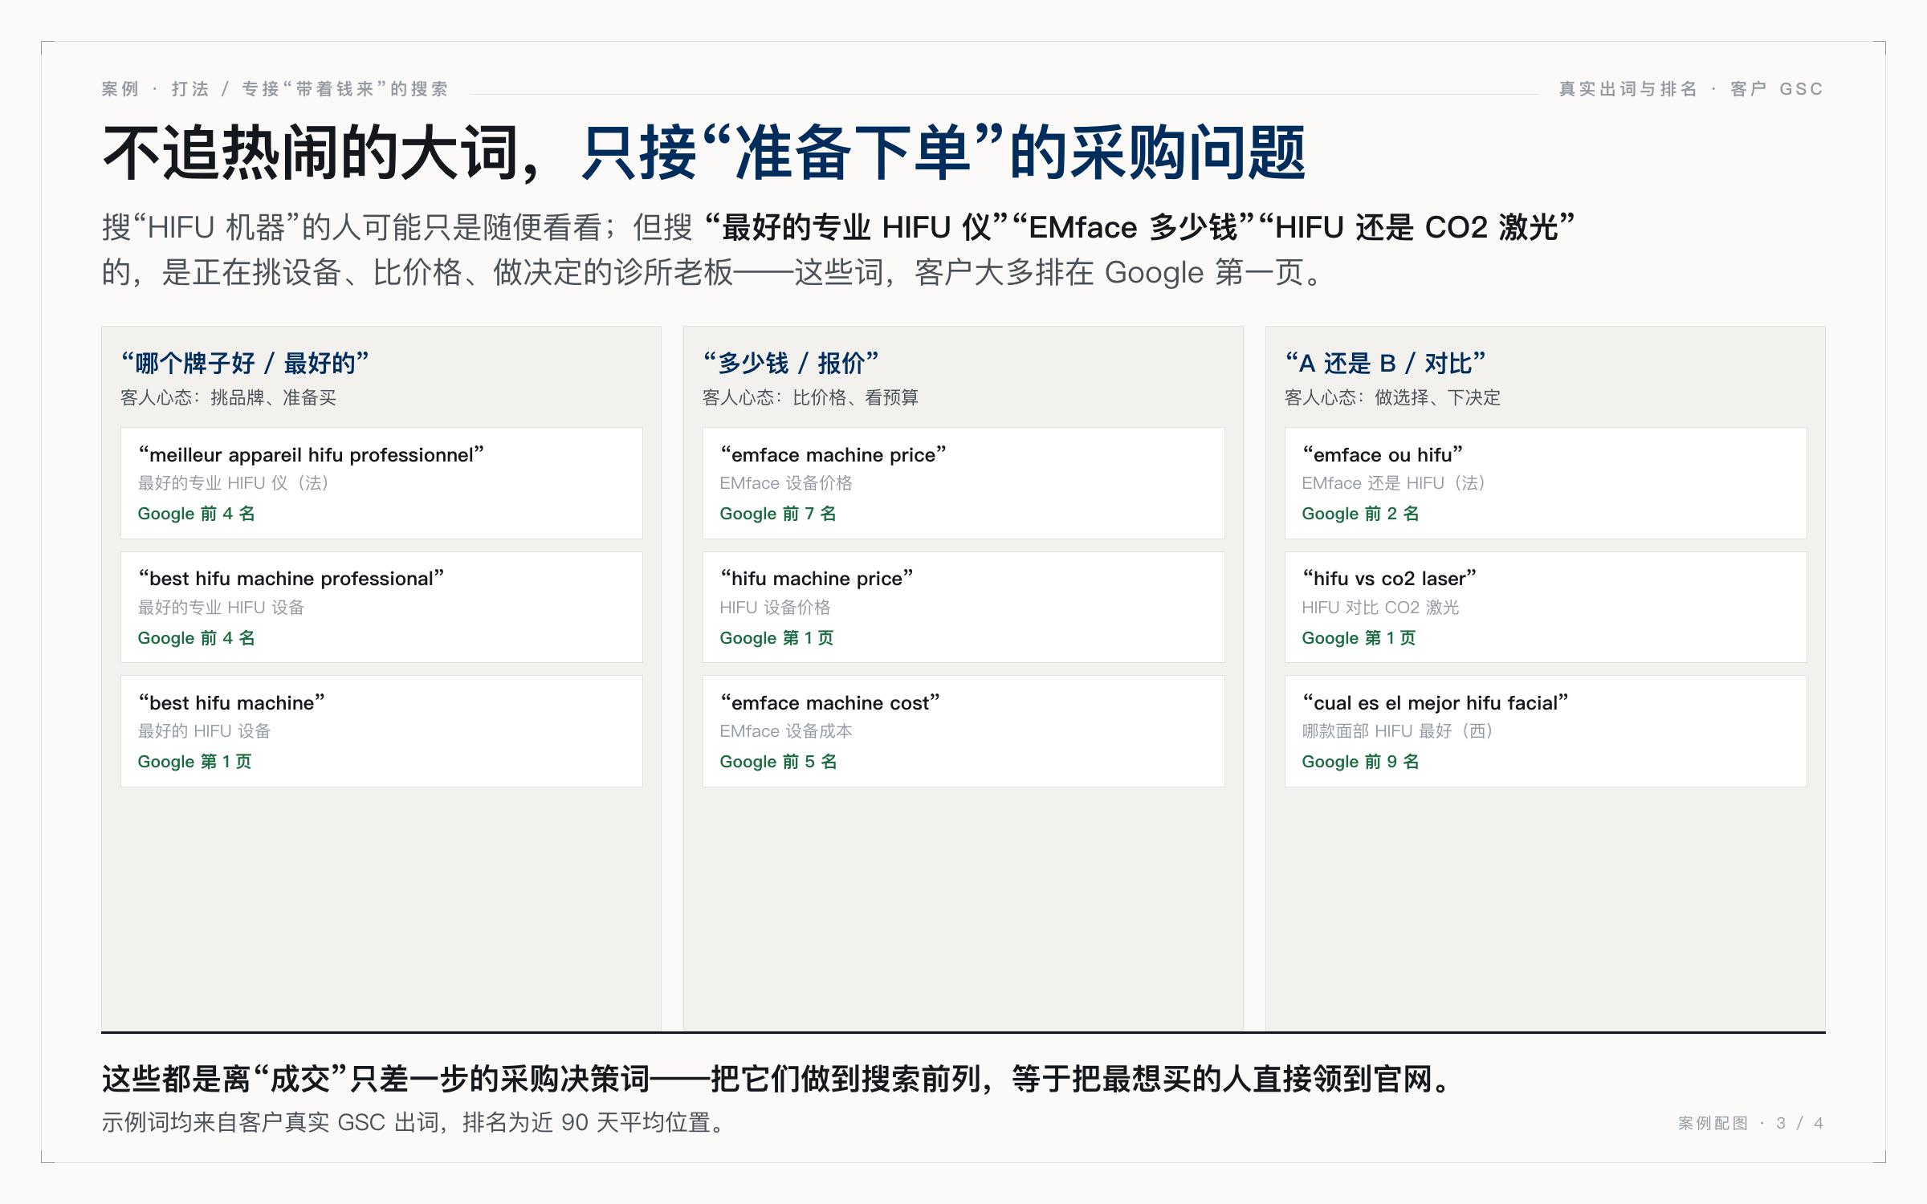1927x1204 pixels.
Task: Click the subtitle 客人心态：比价格、看预算
Action: point(810,397)
